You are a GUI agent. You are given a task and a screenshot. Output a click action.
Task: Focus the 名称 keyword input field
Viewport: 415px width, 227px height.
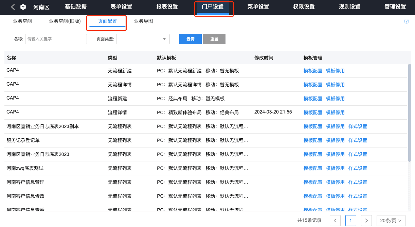(56, 39)
